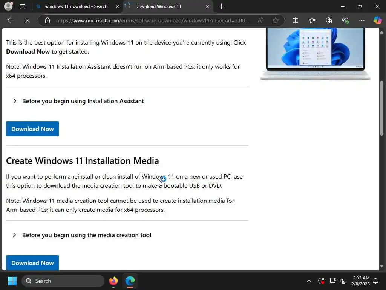Click the Windows 11 laptop image
Image resolution: width=386 pixels, height=290 pixels.
pos(316,54)
